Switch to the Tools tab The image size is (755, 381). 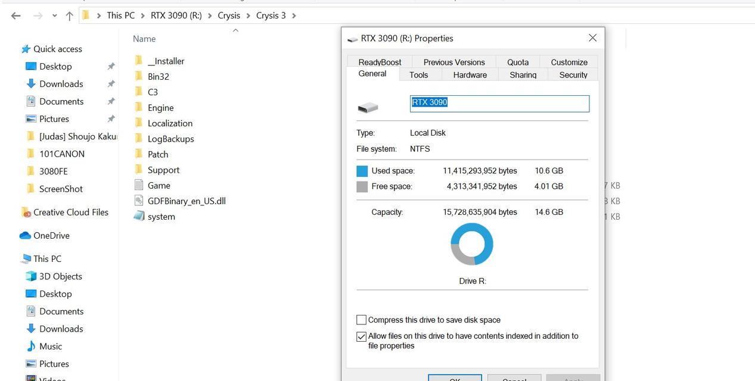(x=418, y=75)
